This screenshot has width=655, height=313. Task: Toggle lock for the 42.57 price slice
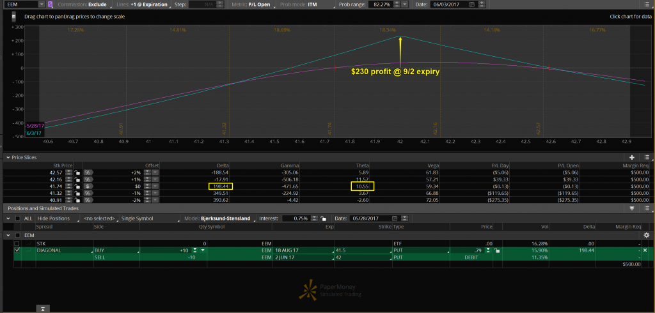coord(77,172)
